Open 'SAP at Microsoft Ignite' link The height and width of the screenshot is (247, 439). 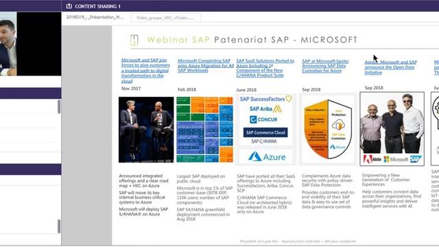(325, 66)
